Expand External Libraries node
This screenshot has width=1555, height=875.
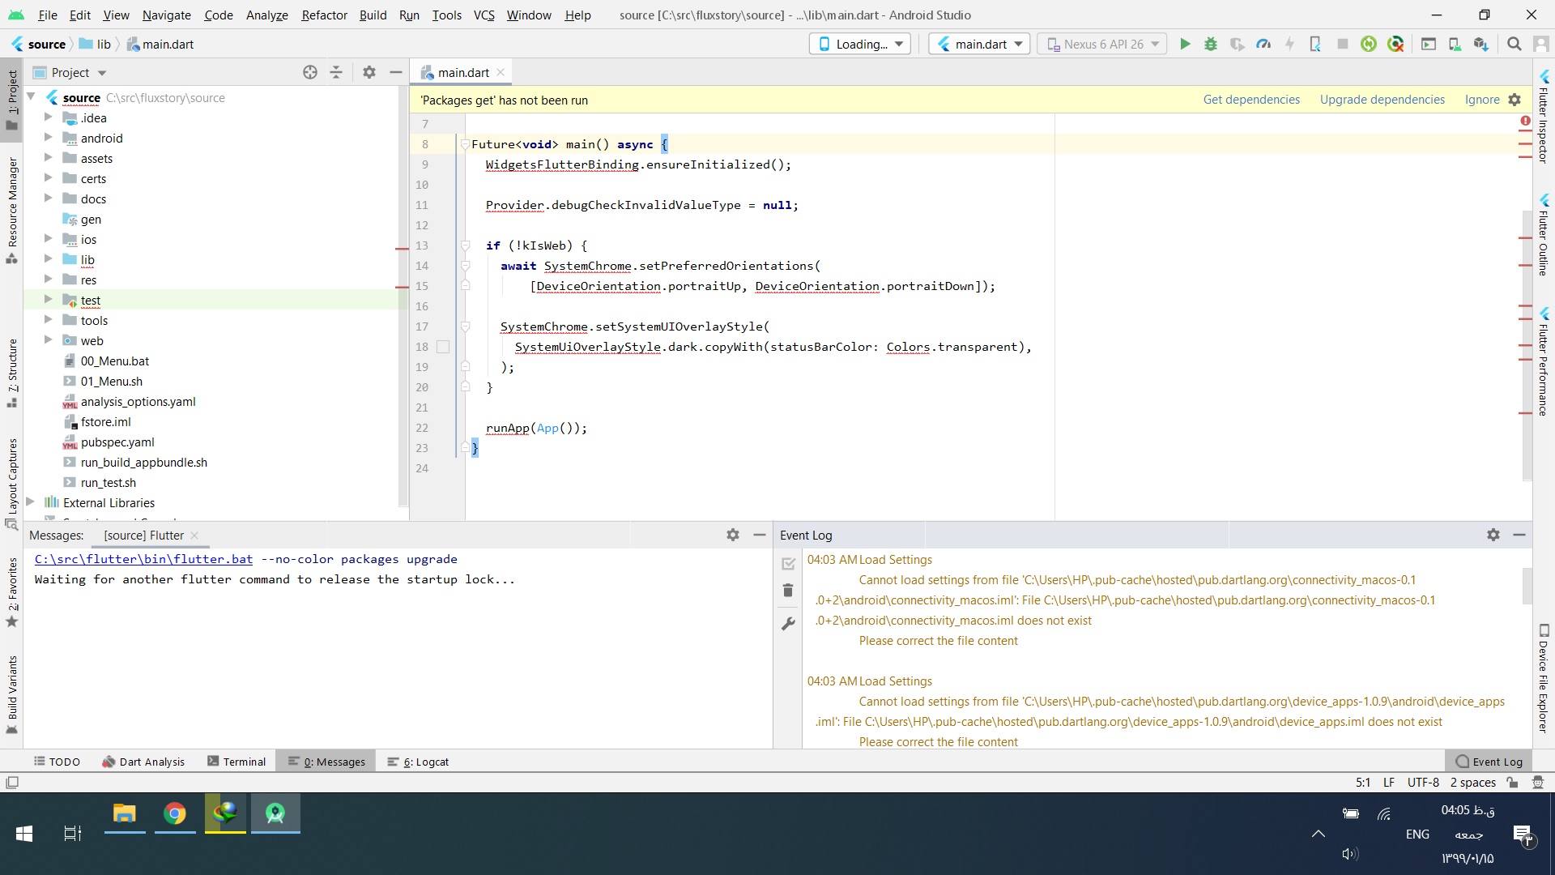pyautogui.click(x=30, y=502)
